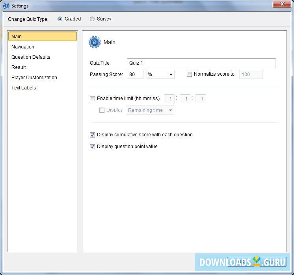Click the large Main gear icon
This screenshot has width=294, height=275.
[95, 42]
